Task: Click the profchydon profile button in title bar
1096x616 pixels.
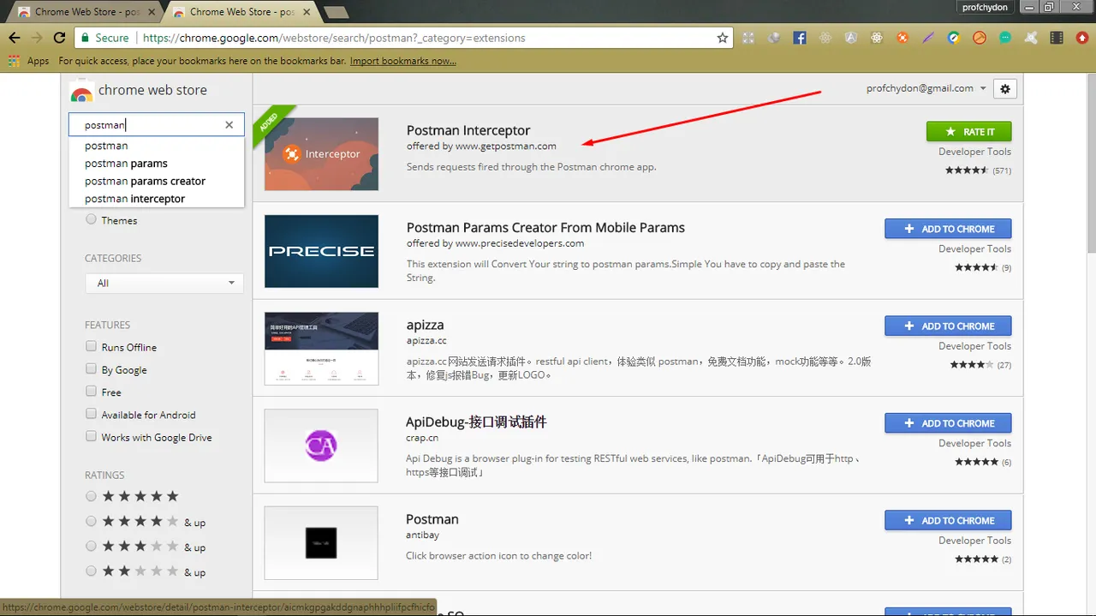Action: [x=986, y=7]
